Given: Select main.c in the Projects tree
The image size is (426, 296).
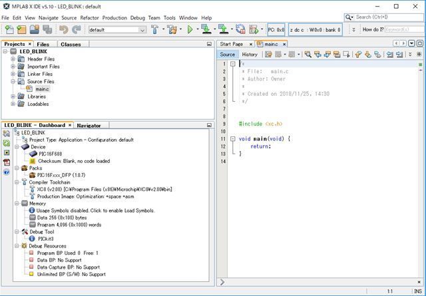Looking at the screenshot, I should (x=43, y=89).
